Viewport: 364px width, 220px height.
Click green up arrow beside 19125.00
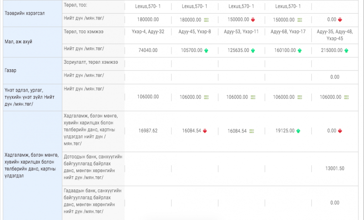click(298, 131)
